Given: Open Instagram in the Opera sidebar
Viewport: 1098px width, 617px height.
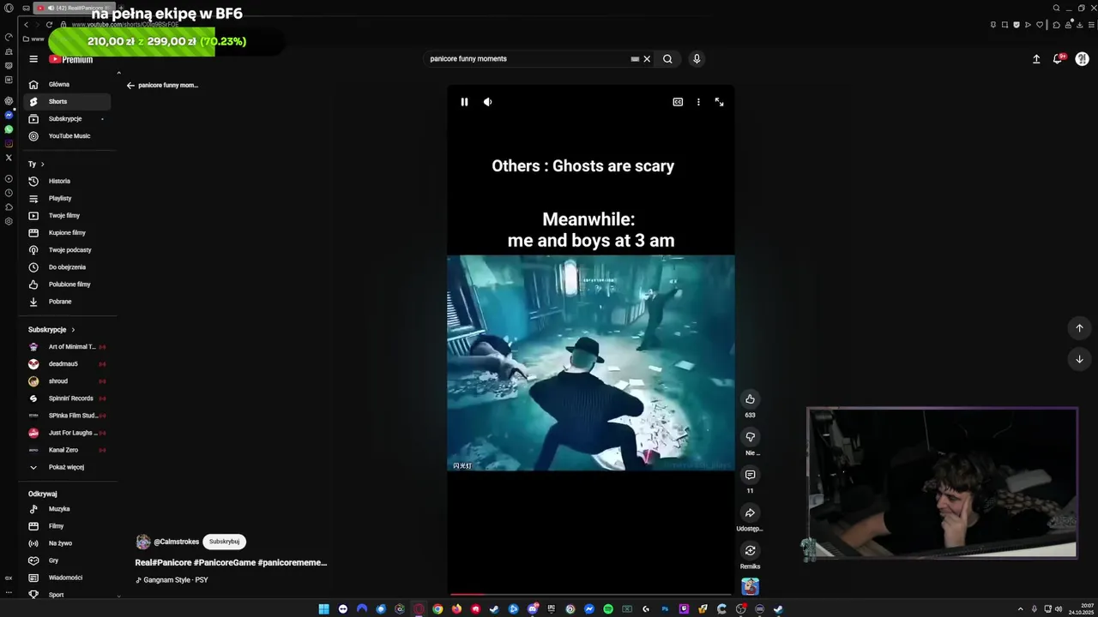Looking at the screenshot, I should pyautogui.click(x=9, y=143).
